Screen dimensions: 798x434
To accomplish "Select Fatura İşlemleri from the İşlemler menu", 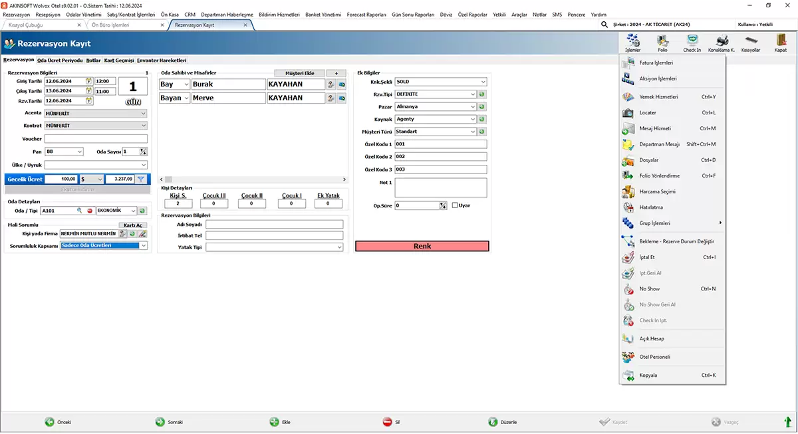I will [x=656, y=63].
